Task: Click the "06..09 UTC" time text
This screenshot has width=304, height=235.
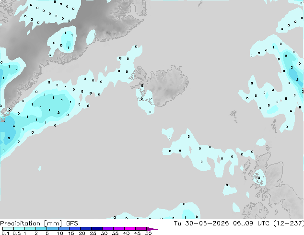Action: point(251,223)
